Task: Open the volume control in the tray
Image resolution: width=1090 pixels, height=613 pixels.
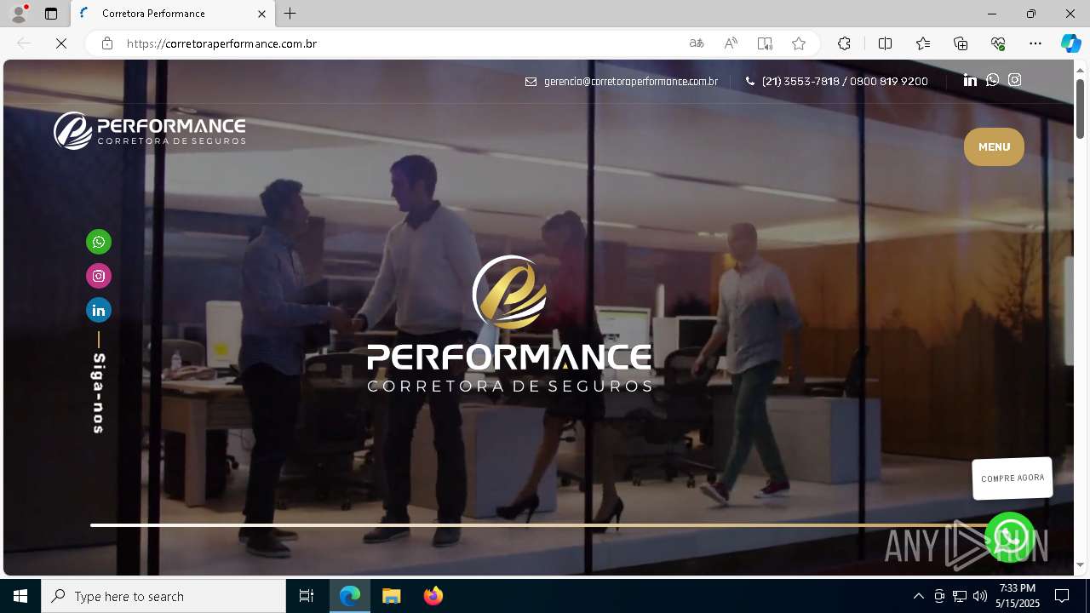Action: click(980, 596)
